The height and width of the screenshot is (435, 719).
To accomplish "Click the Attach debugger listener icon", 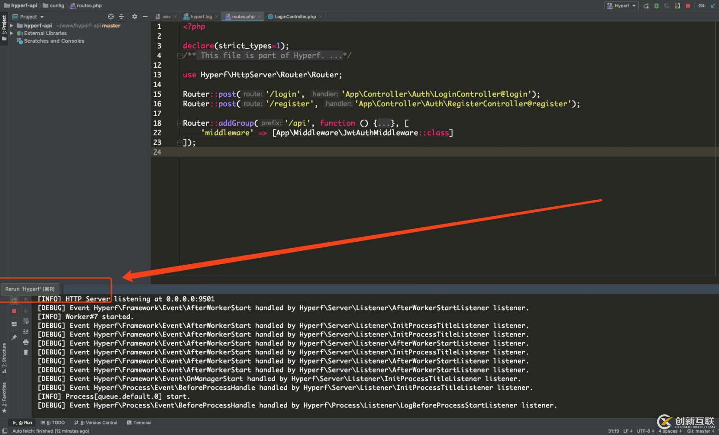I will (677, 6).
